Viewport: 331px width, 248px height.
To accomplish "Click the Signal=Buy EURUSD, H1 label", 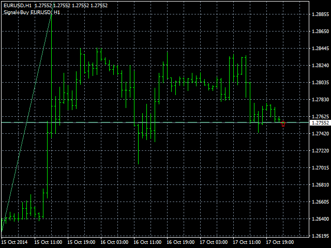I will (x=31, y=12).
